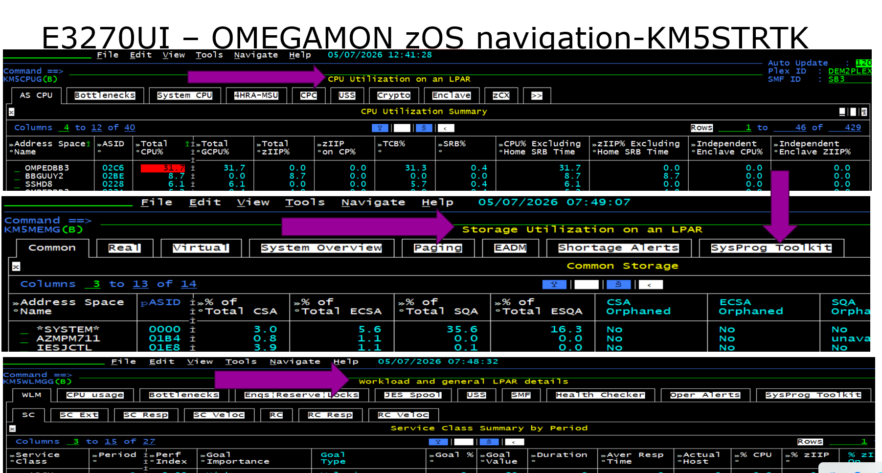Screen dimensions: 882x473
Task: Click the Plex ID value DEM2PLEX
Action: point(850,71)
